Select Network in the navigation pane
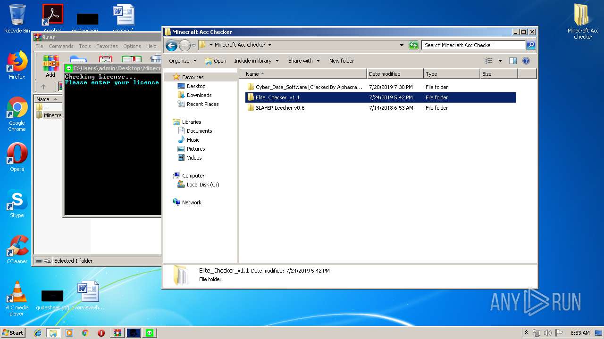Image resolution: width=604 pixels, height=339 pixels. pos(192,202)
